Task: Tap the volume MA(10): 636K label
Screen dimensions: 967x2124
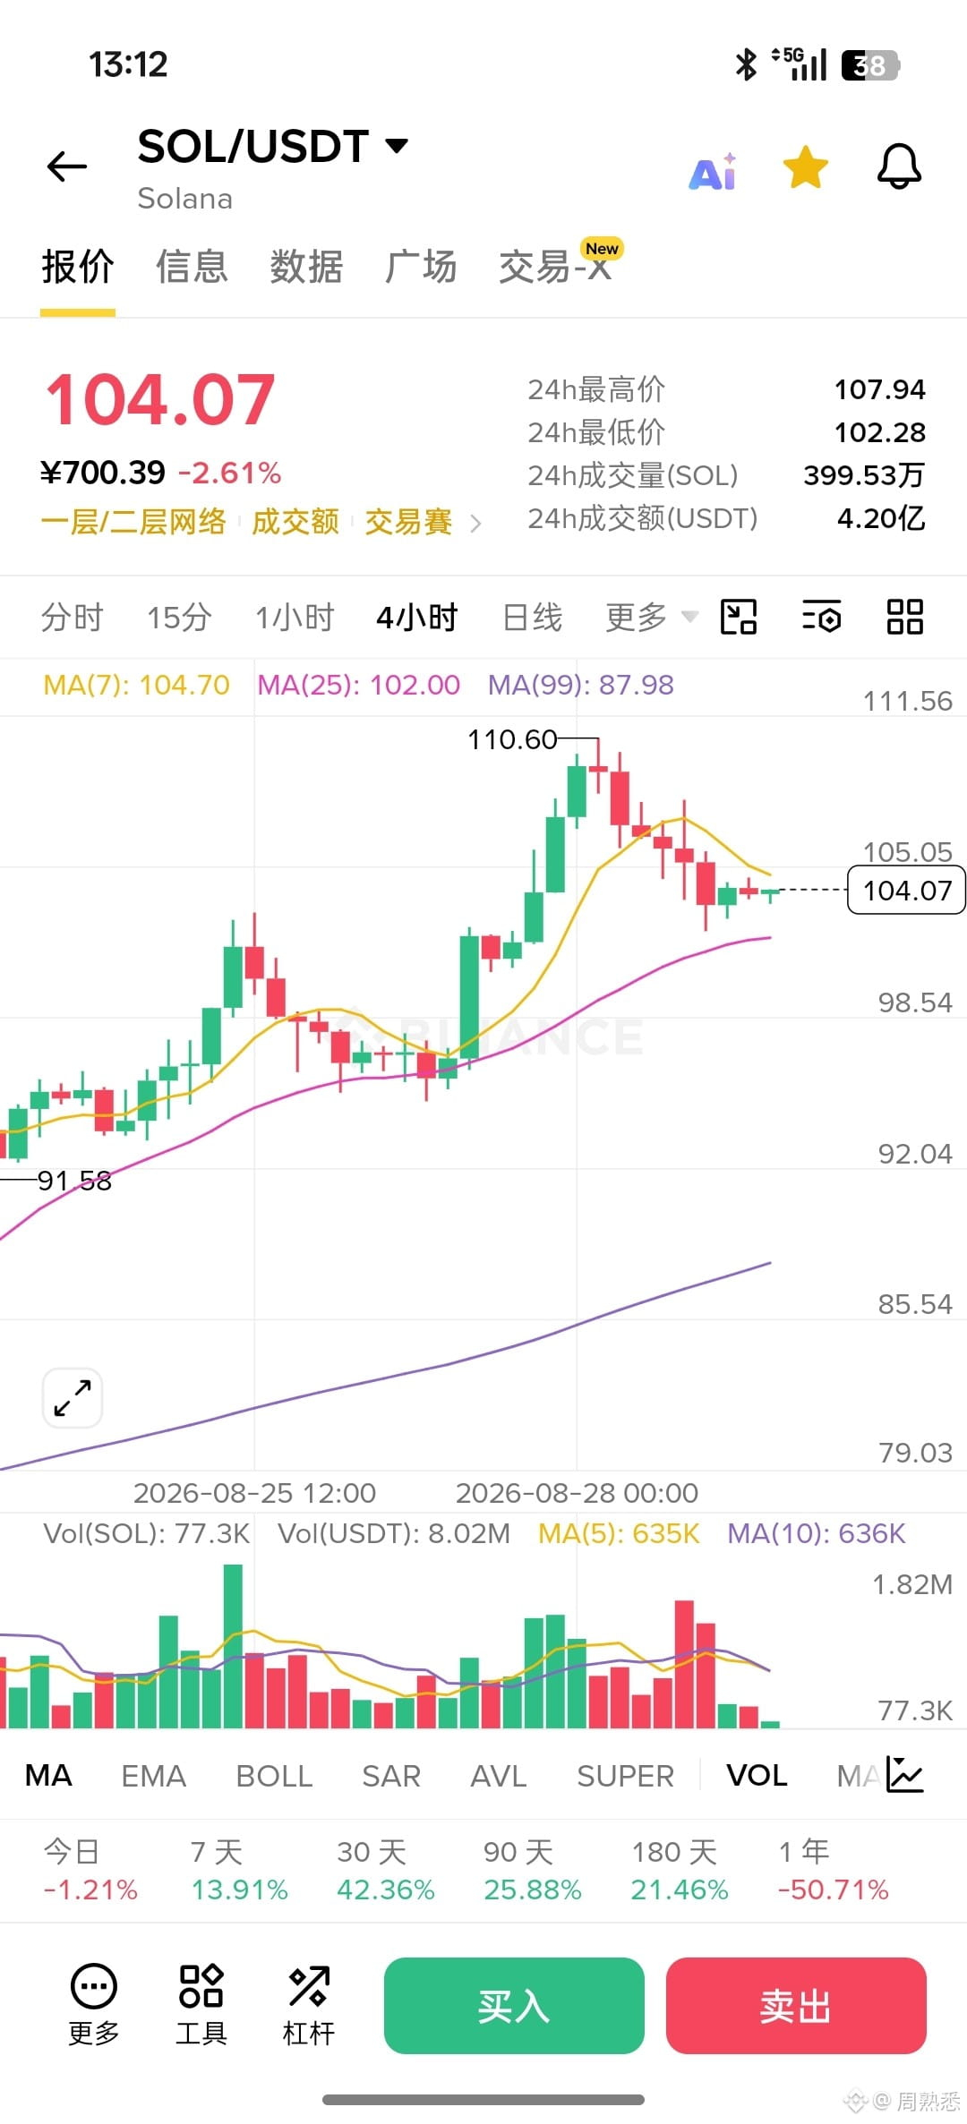Action: (817, 1533)
